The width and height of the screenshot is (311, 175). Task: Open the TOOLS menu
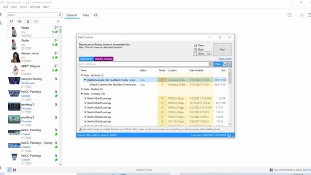click(23, 7)
